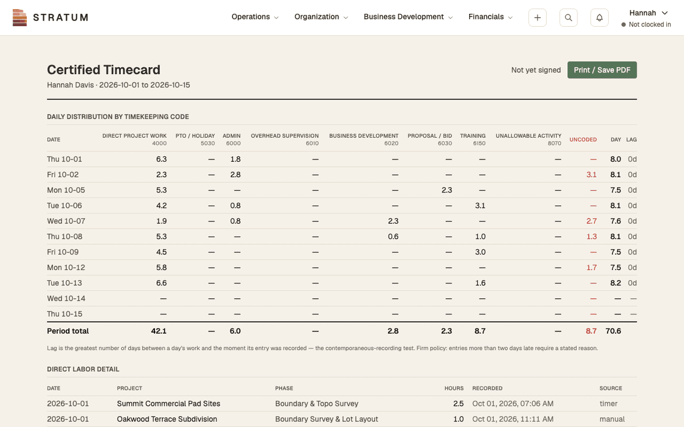Click the Overhead Supervision 6010 header
The image size is (684, 427).
(284, 139)
